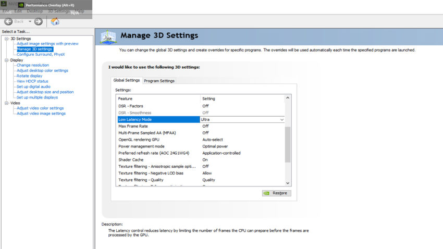Open Adjust video image settings
Screen dimensions: 443x249
(x=41, y=114)
